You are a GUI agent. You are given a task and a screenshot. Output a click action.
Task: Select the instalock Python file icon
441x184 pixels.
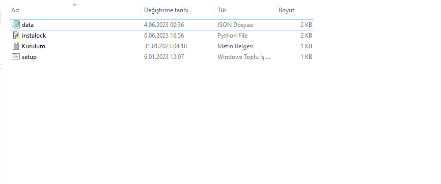click(x=16, y=36)
